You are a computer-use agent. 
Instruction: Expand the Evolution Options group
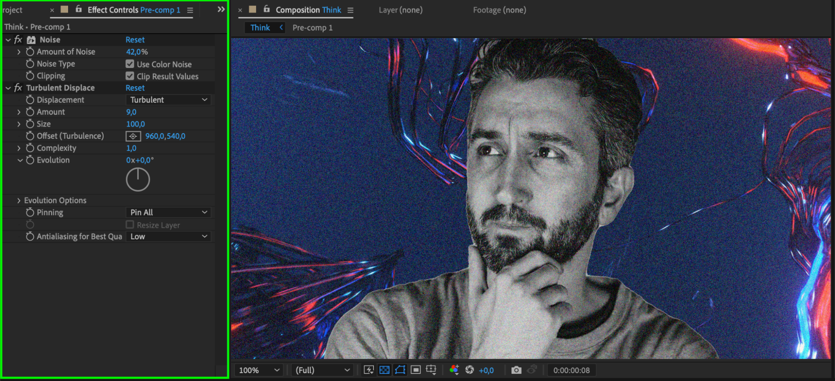19,201
